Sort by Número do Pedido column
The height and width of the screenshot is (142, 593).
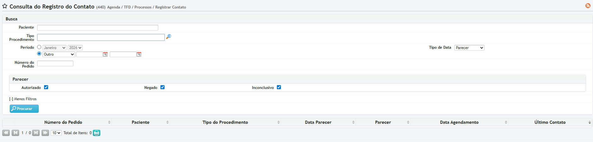(x=63, y=122)
